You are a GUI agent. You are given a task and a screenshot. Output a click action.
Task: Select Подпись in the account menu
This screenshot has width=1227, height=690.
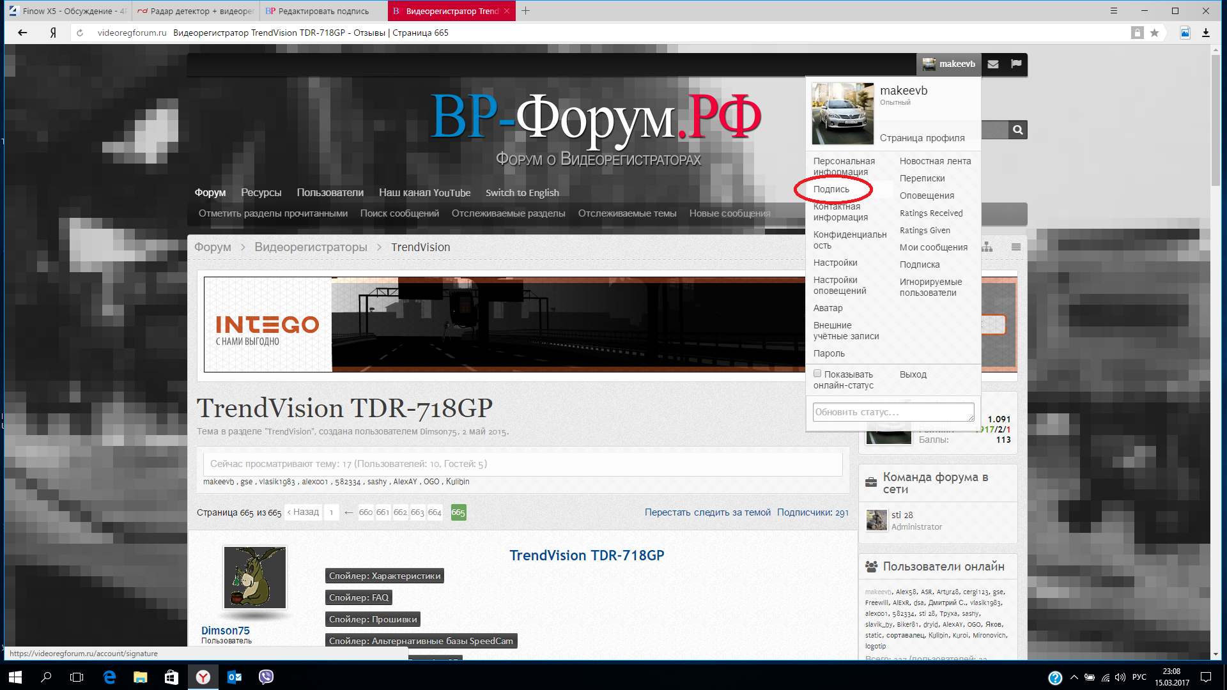tap(831, 189)
